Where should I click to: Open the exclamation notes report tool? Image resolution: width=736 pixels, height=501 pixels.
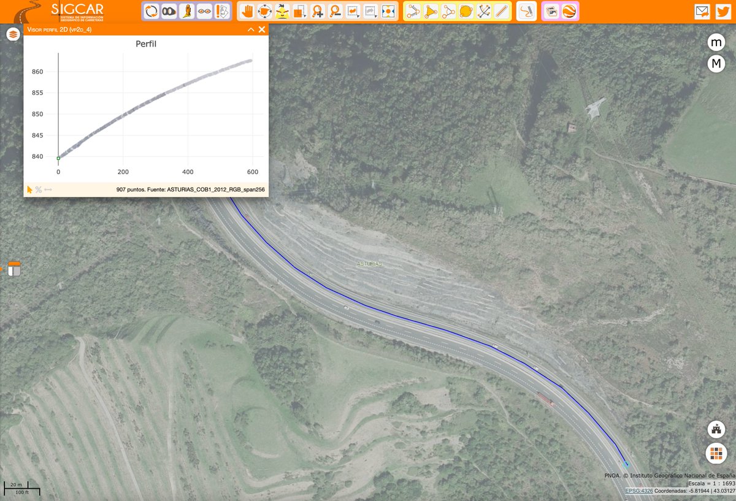(x=222, y=11)
